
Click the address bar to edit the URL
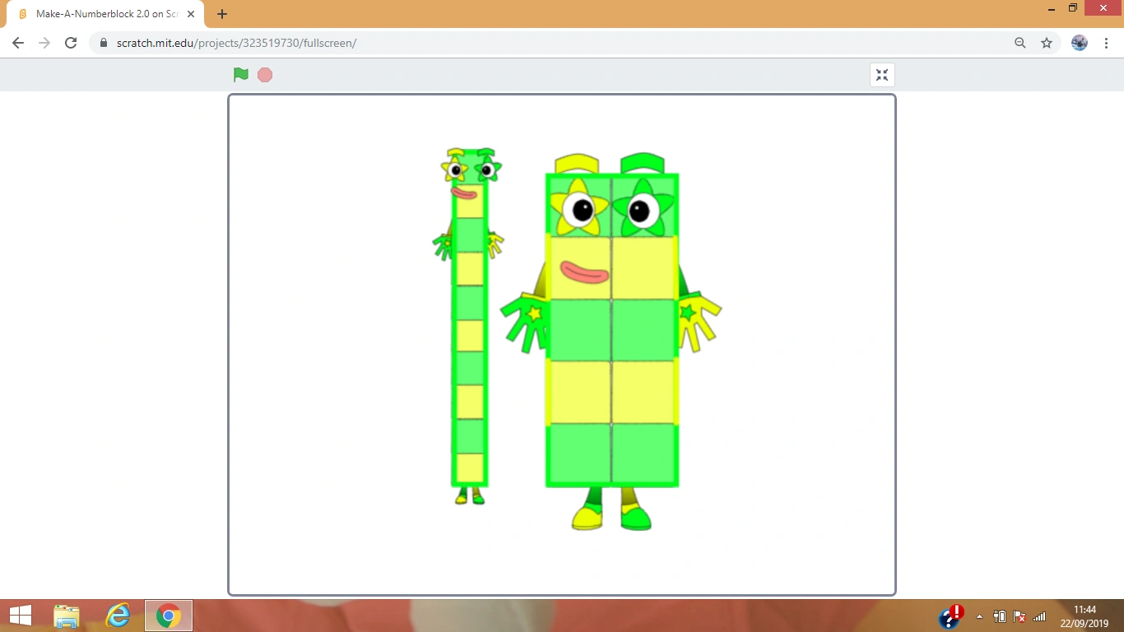click(x=494, y=43)
